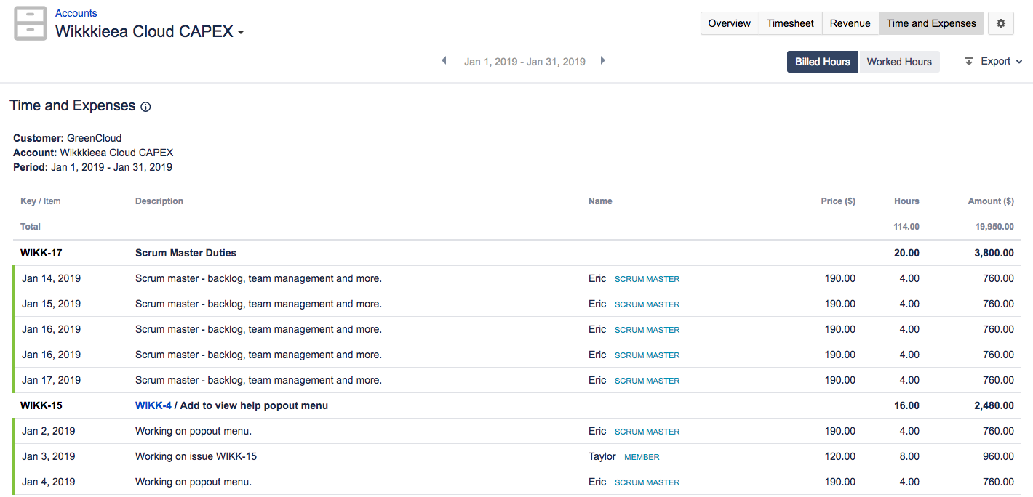This screenshot has height=497, width=1033.
Task: Click the Hours column header
Action: (906, 201)
